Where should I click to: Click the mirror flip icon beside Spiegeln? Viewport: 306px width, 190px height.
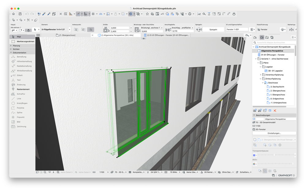click(199, 30)
